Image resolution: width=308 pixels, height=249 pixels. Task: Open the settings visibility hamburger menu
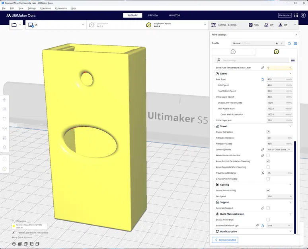pos(292,60)
